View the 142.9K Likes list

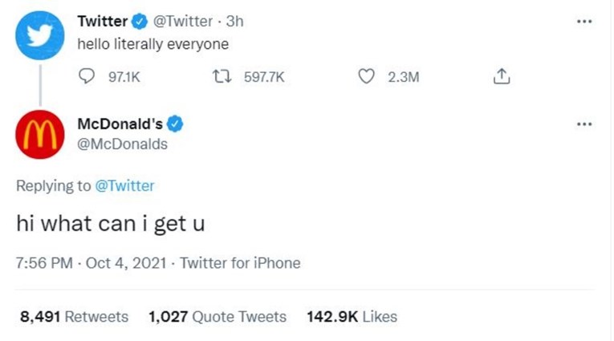(352, 317)
